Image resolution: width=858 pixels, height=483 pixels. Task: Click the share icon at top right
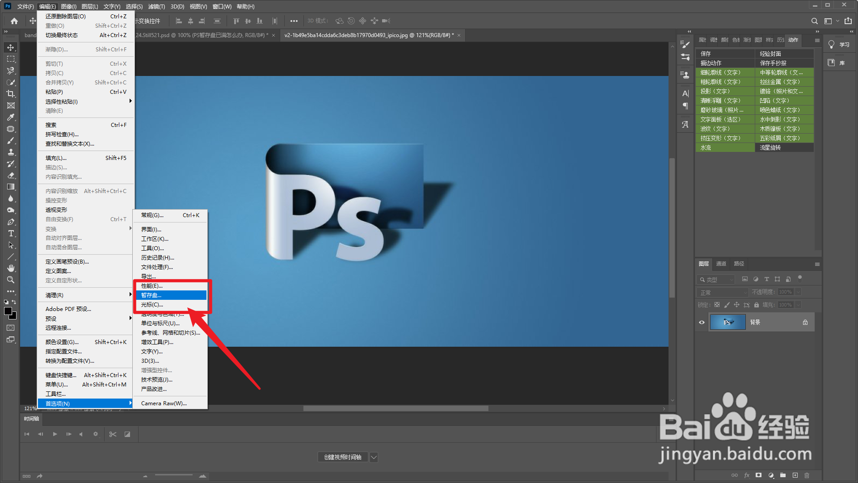[x=848, y=21]
